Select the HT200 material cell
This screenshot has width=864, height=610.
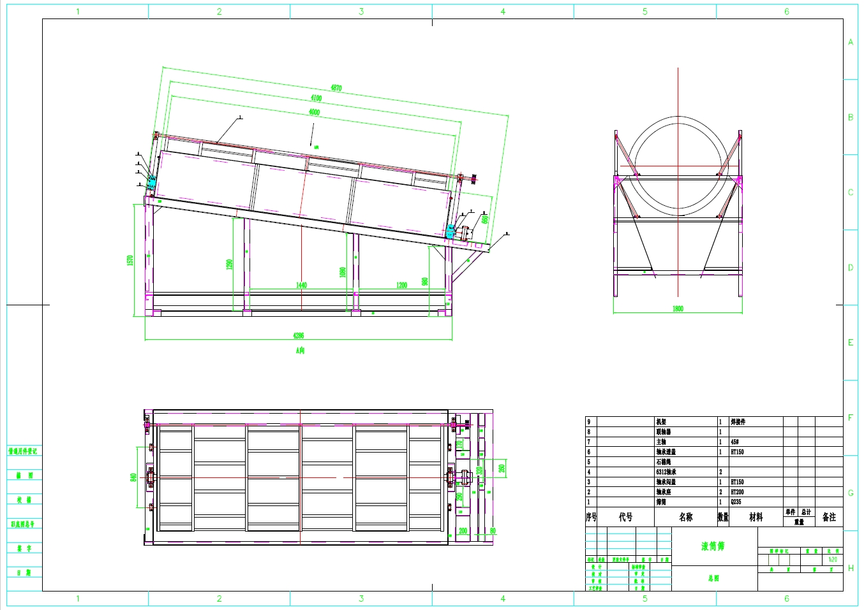737,492
